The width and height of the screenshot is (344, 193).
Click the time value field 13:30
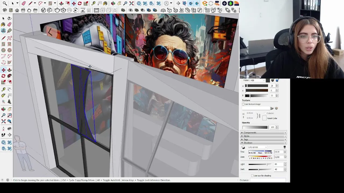(279, 152)
